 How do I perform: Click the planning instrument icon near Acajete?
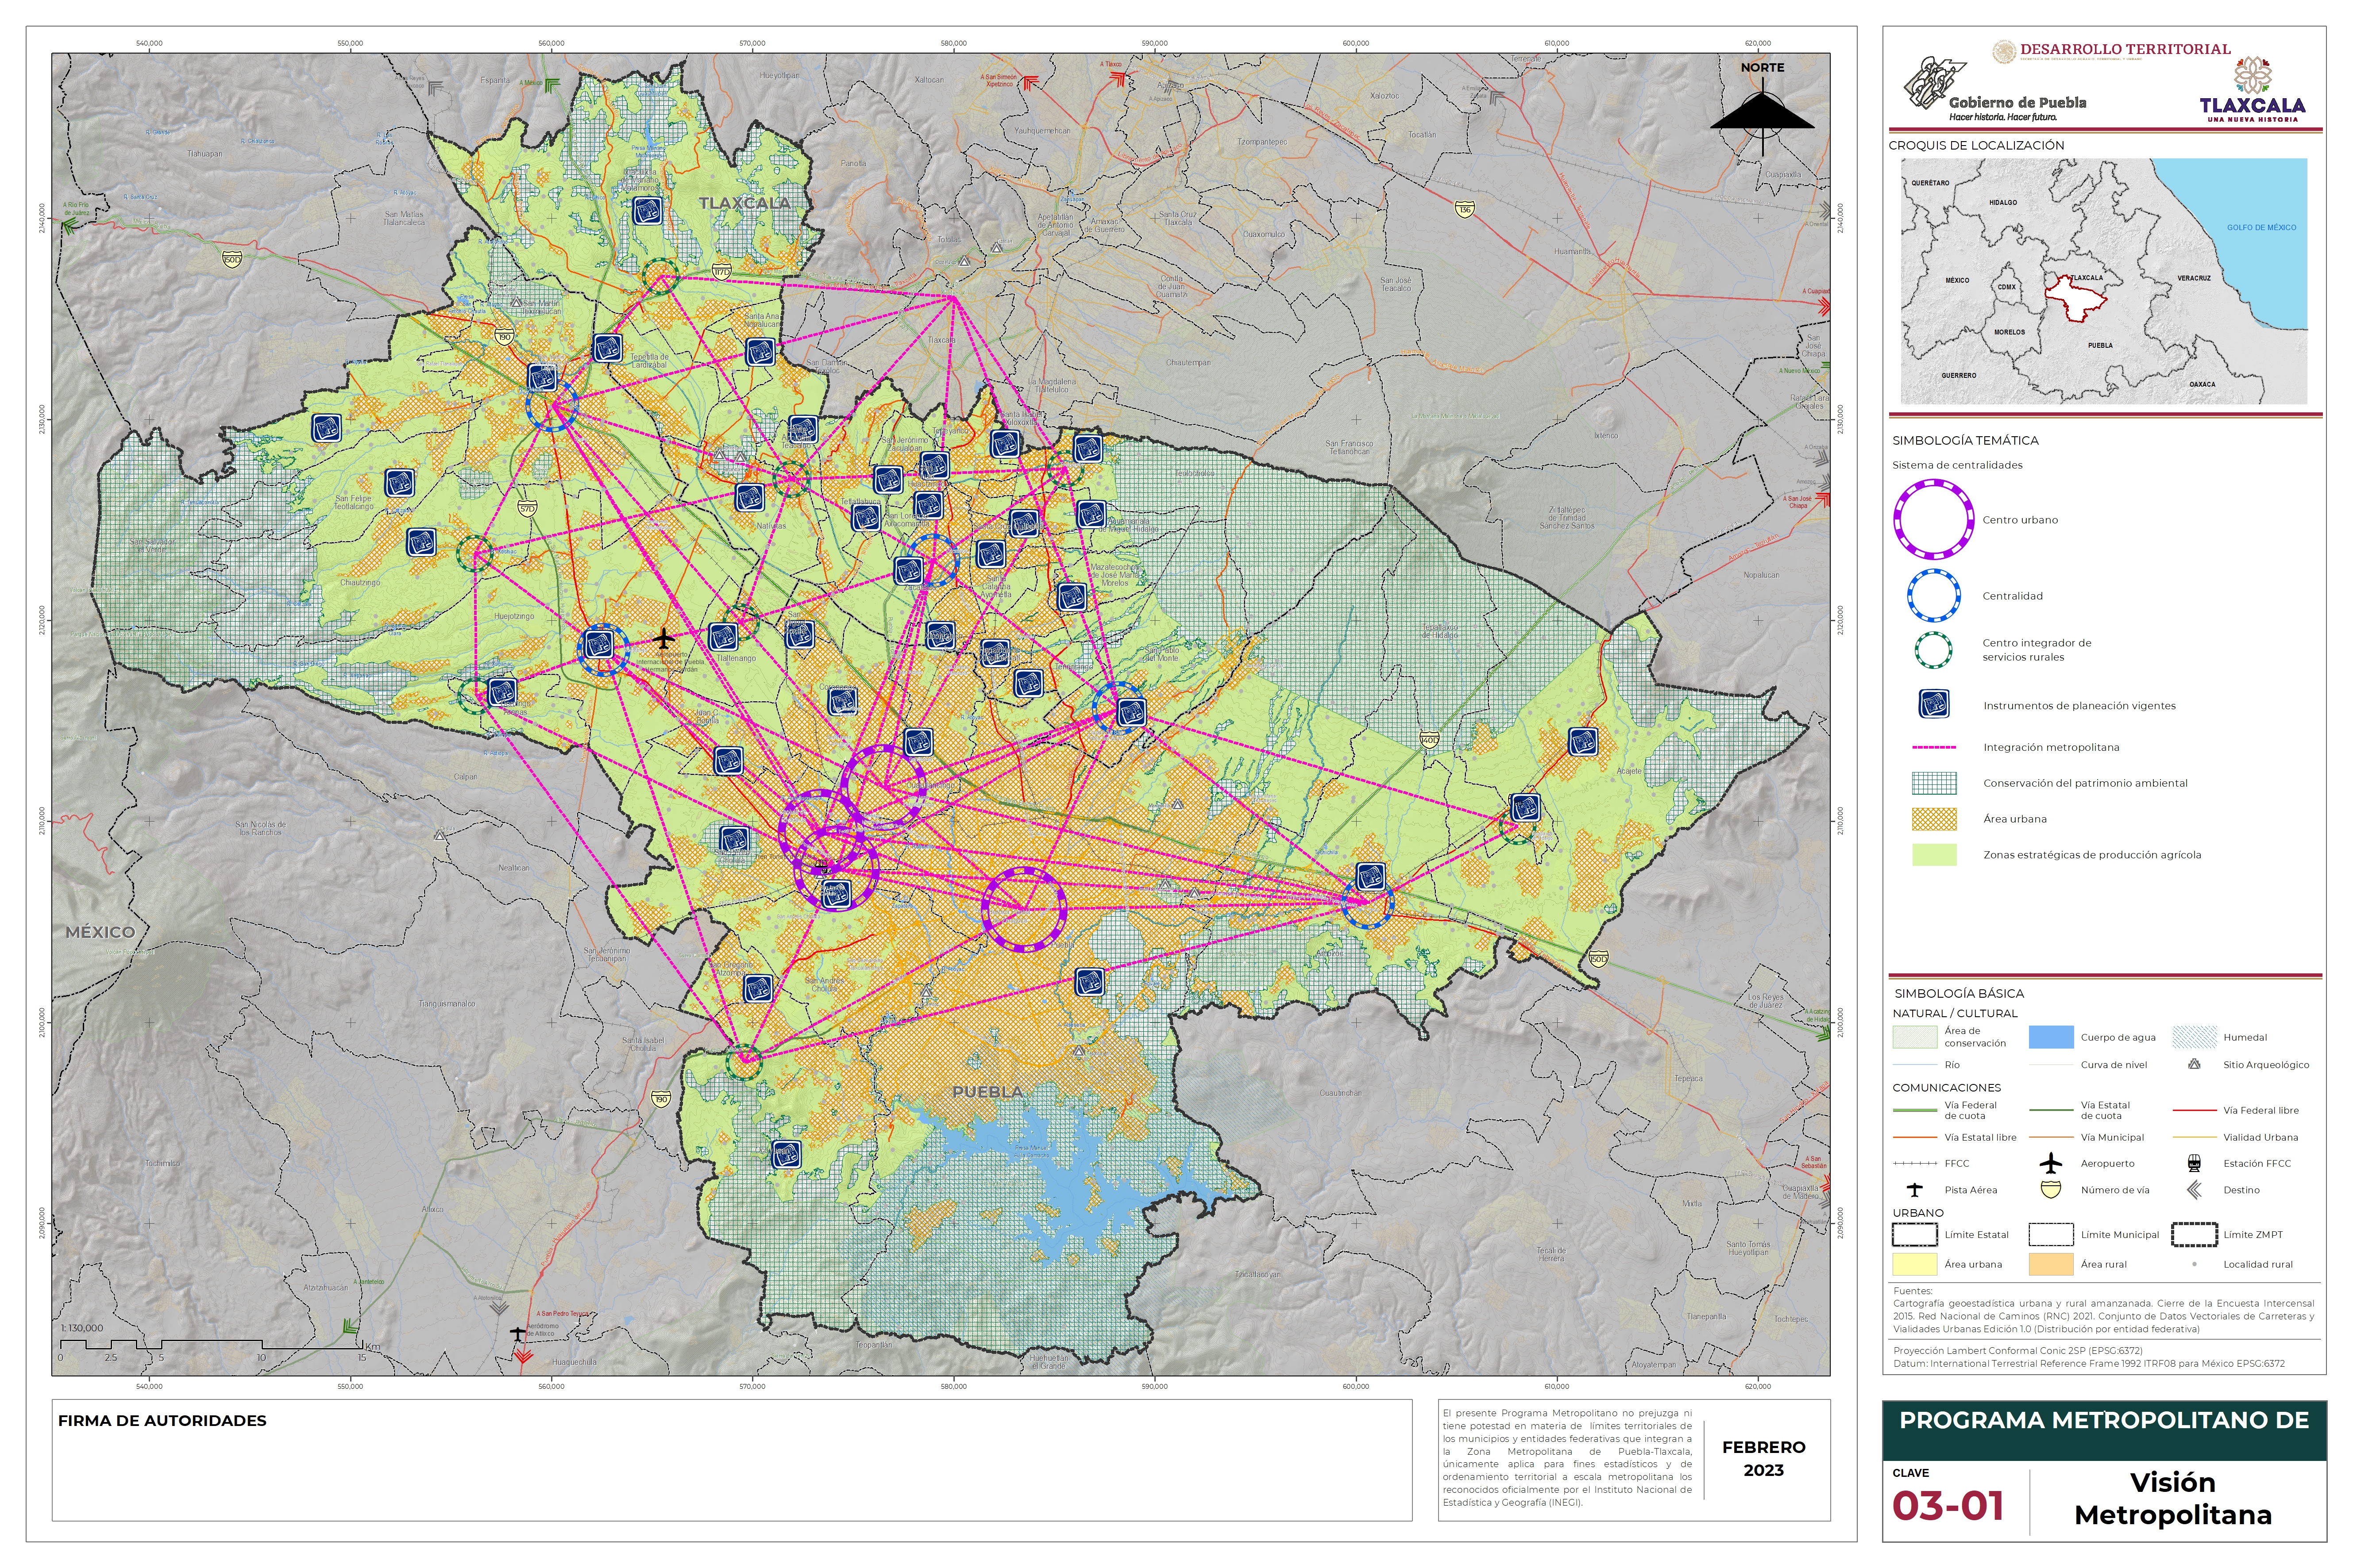coord(1583,742)
